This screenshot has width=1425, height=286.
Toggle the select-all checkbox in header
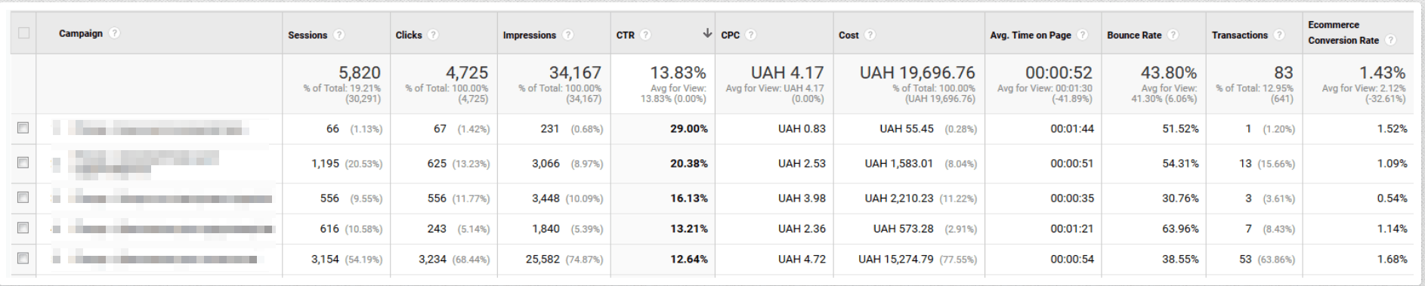click(23, 32)
